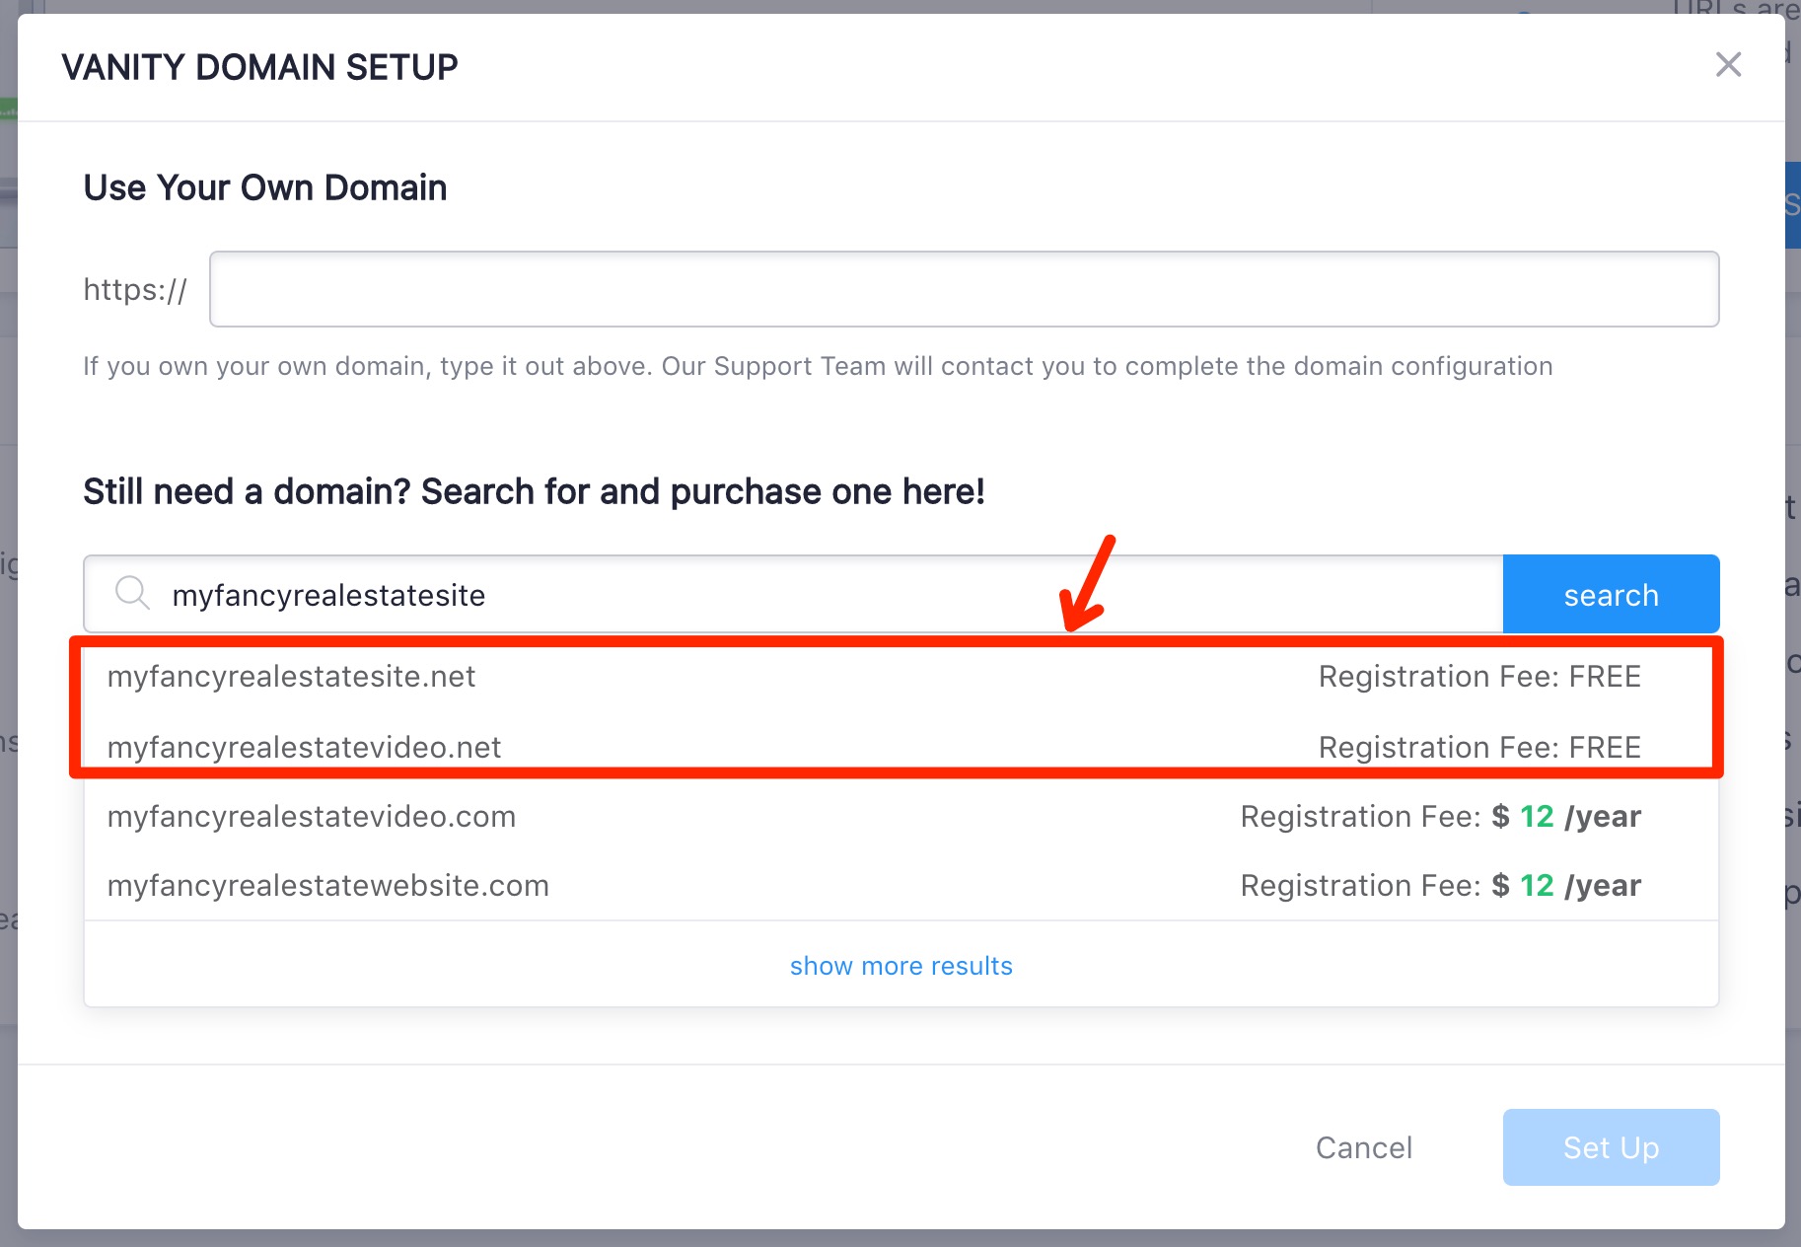This screenshot has height=1247, width=1801.
Task: Click the Cancel button
Action: click(x=1364, y=1147)
